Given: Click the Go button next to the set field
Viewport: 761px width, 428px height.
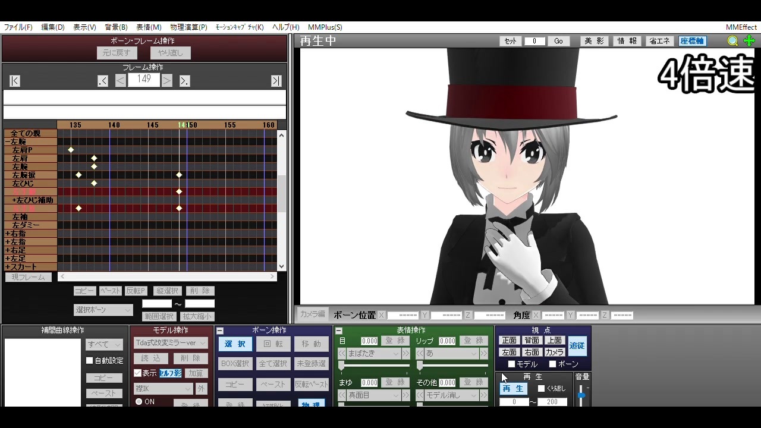Looking at the screenshot, I should 558,40.
